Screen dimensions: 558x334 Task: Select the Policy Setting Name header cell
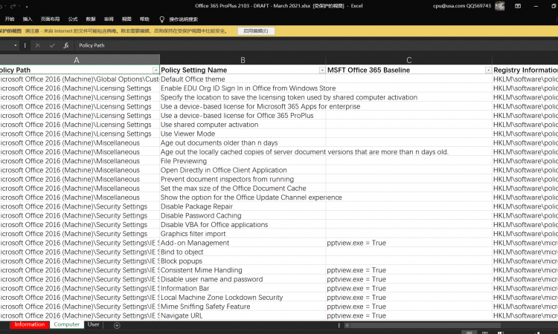click(243, 71)
